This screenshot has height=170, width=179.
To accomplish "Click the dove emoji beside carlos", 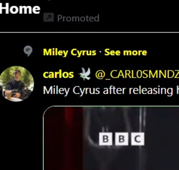I will [x=84, y=74].
